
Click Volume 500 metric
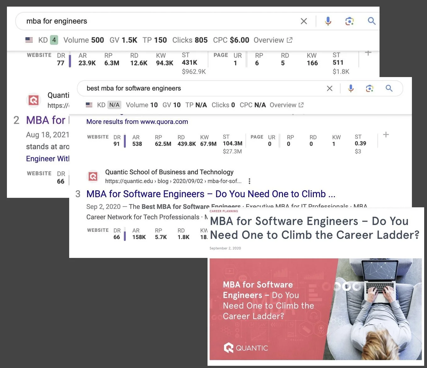(x=84, y=40)
